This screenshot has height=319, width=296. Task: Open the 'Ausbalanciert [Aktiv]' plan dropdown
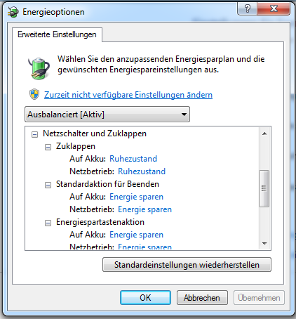(107, 115)
